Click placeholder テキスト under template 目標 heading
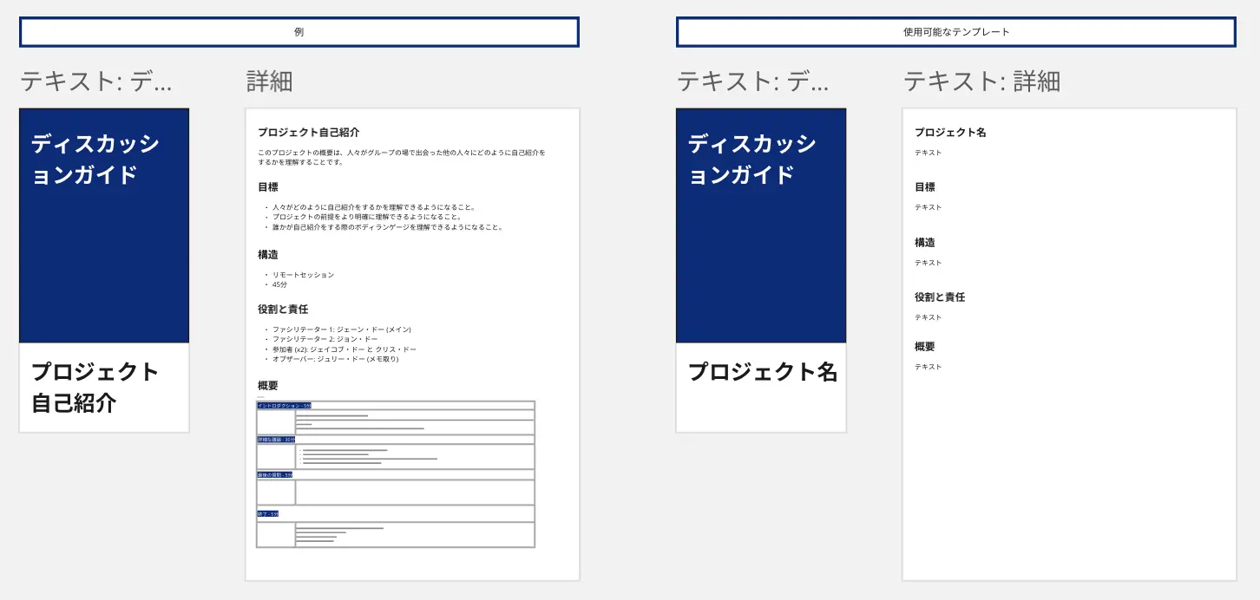The width and height of the screenshot is (1260, 600). pos(928,207)
